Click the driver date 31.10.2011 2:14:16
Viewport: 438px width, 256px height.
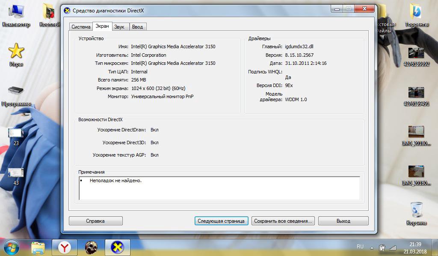tap(306, 63)
